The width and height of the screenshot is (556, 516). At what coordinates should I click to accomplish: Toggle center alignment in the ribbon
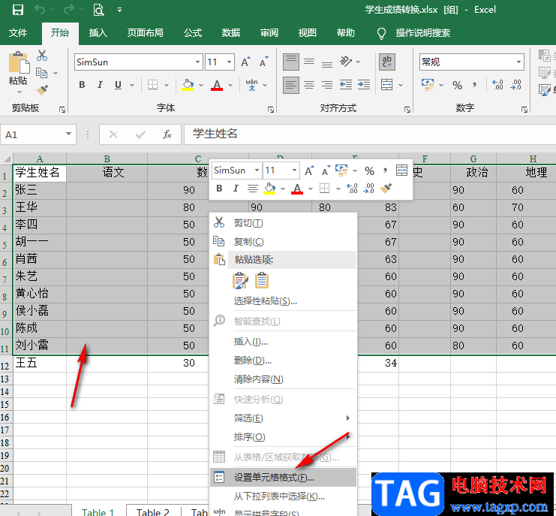point(309,85)
